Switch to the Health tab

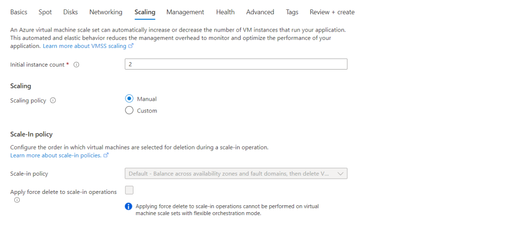pyautogui.click(x=225, y=12)
